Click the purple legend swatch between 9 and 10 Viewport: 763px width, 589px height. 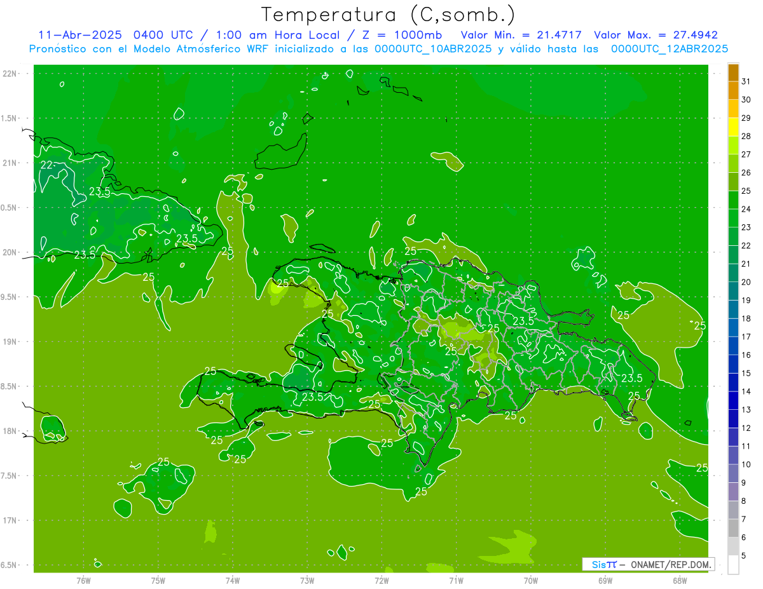[733, 474]
